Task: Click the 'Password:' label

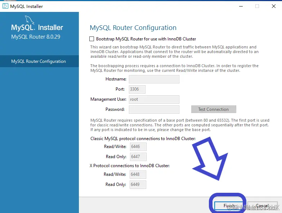Action: 115,109
